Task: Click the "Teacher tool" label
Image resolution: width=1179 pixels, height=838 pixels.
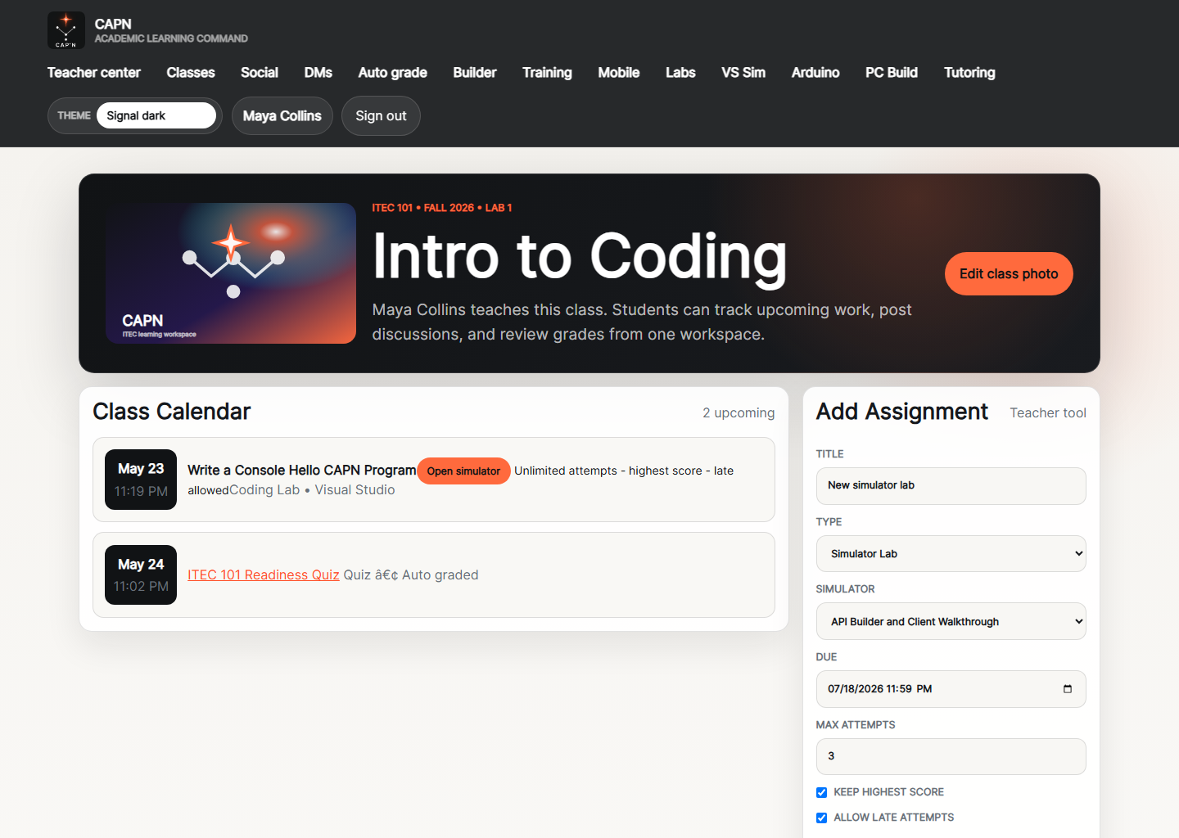Action: pos(1048,413)
